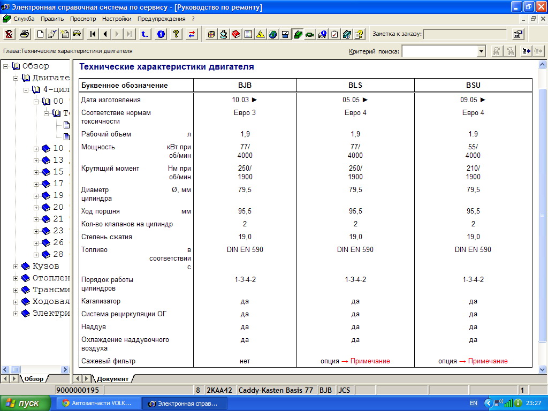This screenshot has height=411, width=548.
Task: Click the order note button beside Заметка к заказу
Action: click(x=518, y=34)
